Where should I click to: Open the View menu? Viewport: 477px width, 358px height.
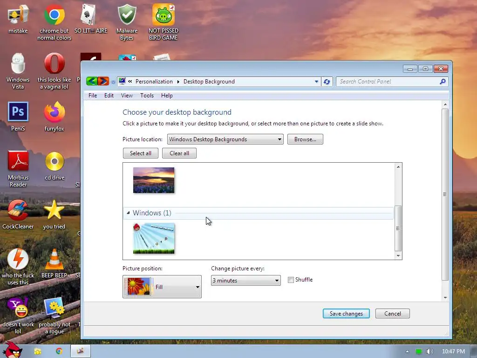(x=127, y=96)
